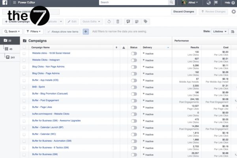
Task: Open the Filters dropdown
Action: click(34, 32)
